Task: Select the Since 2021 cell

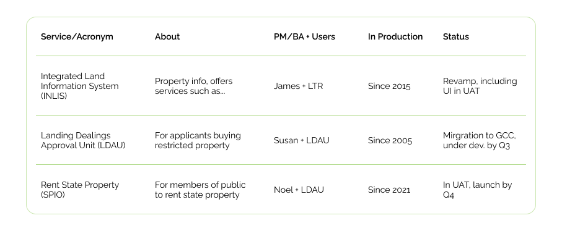Action: click(389, 190)
